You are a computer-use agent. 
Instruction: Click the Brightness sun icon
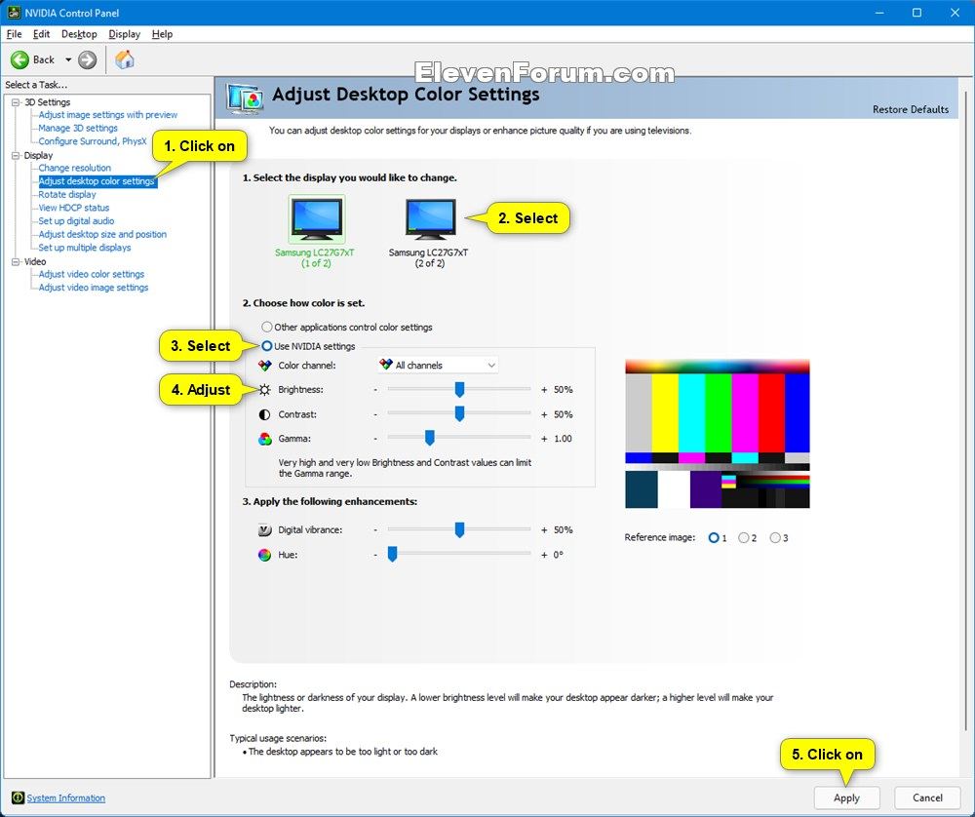point(263,389)
